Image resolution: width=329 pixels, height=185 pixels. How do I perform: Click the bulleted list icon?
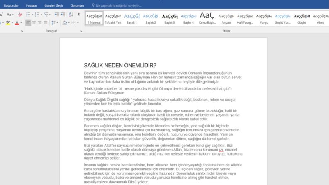(28, 15)
